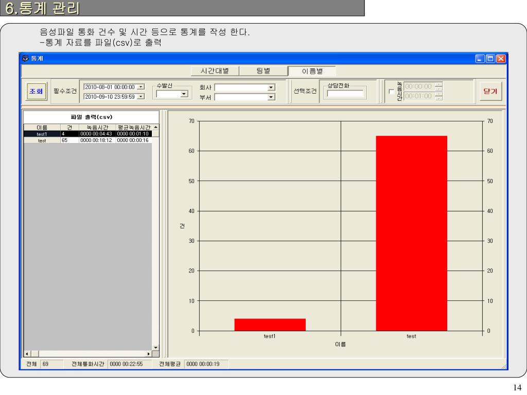Click the tall red test bar
This screenshot has width=527, height=395.
pyautogui.click(x=411, y=234)
